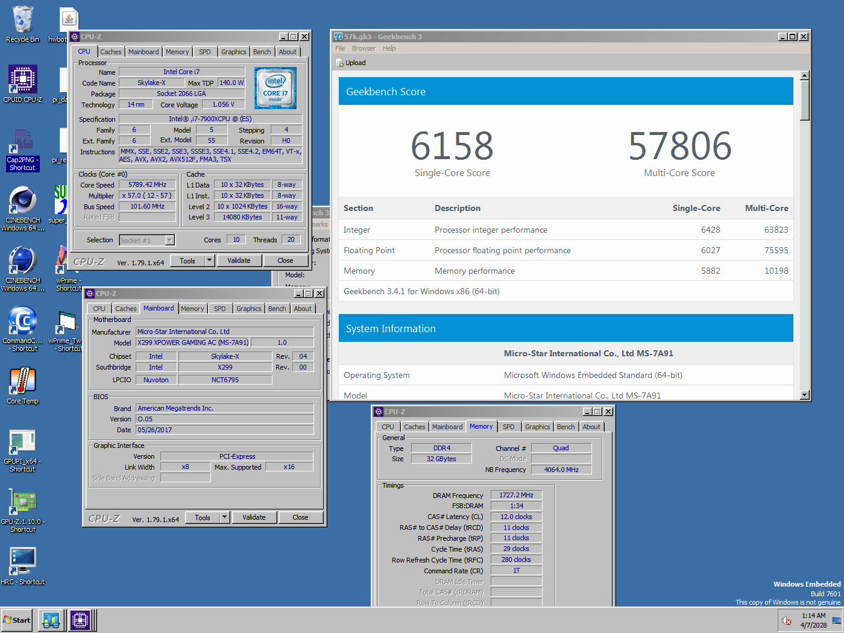Open the Geekbench Browser menu
This screenshot has height=633, width=844.
364,48
